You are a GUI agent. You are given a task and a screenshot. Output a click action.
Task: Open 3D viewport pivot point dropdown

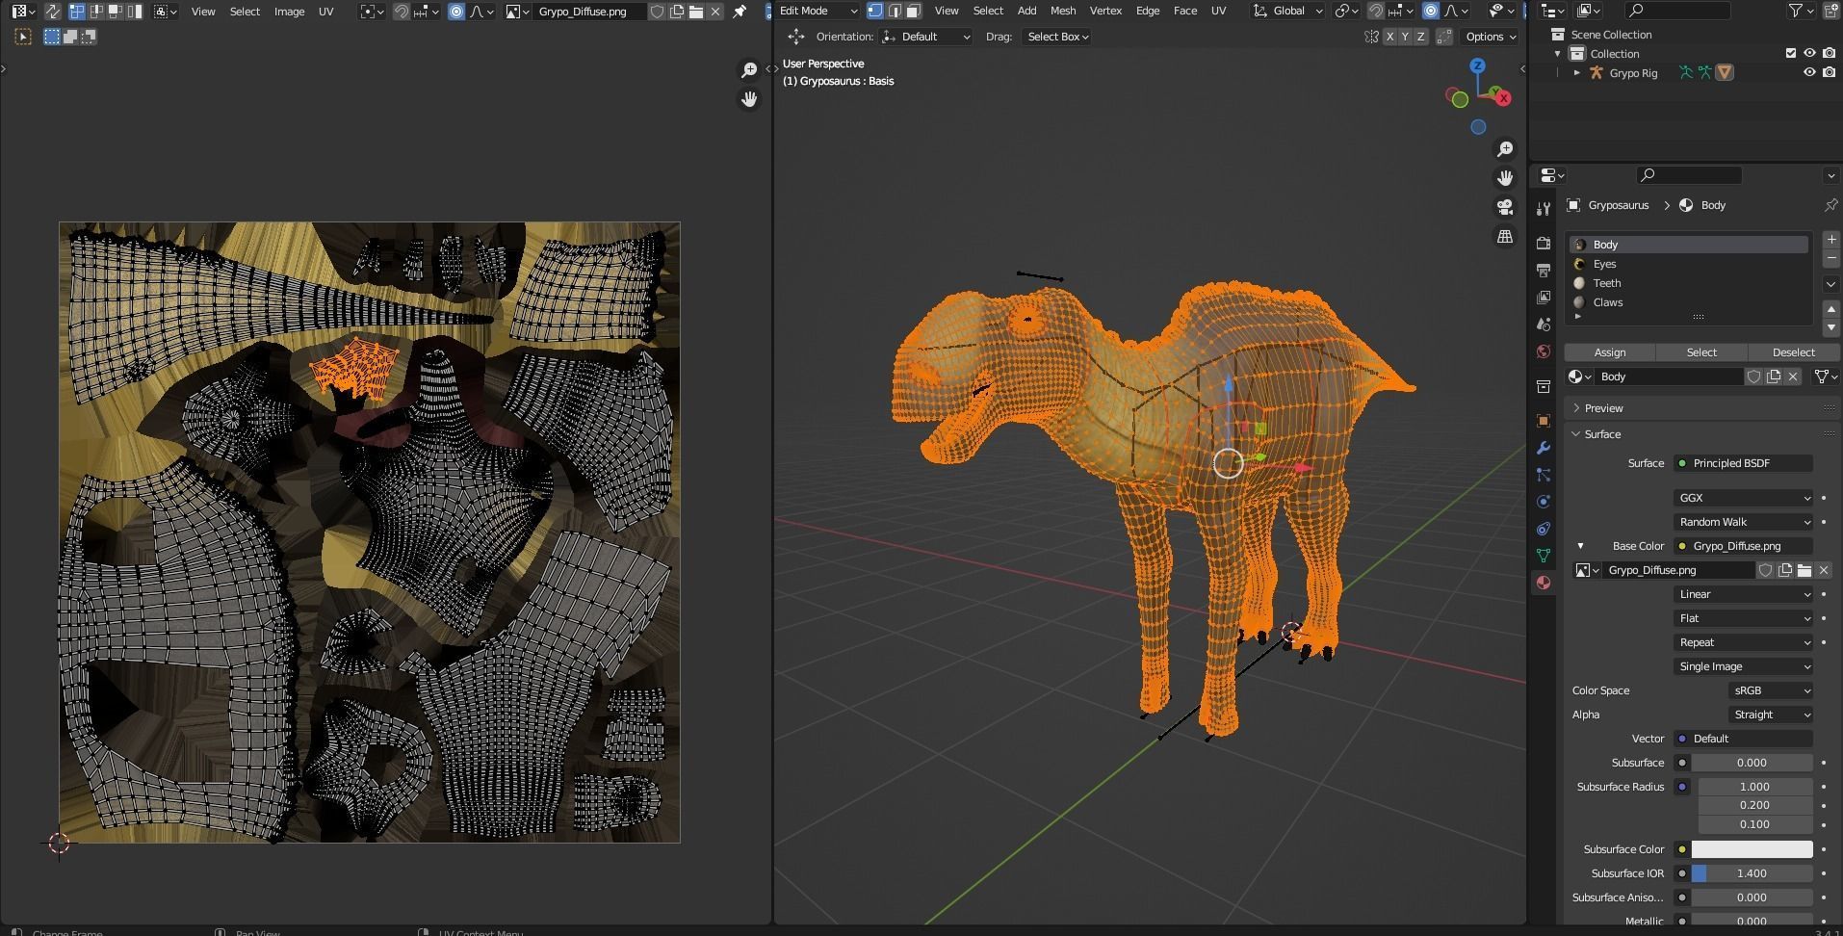pos(1345,11)
